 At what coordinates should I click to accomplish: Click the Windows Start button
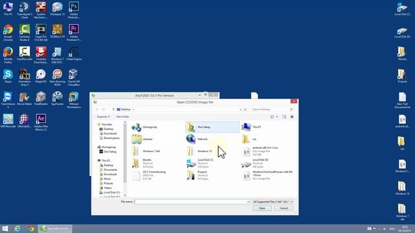(x=5, y=228)
